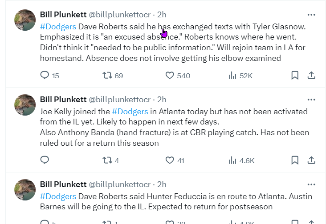The image size is (326, 224).
Task: Open more options on Hunter Feduccia tweet
Action: click(x=311, y=184)
